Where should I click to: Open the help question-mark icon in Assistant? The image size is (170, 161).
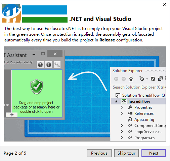click(x=40, y=65)
